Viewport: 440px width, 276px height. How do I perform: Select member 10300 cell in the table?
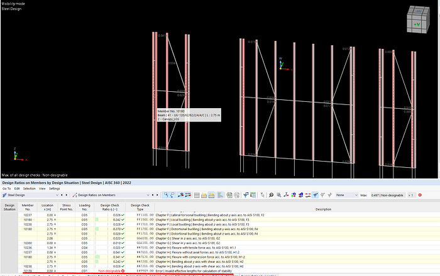coord(28,243)
